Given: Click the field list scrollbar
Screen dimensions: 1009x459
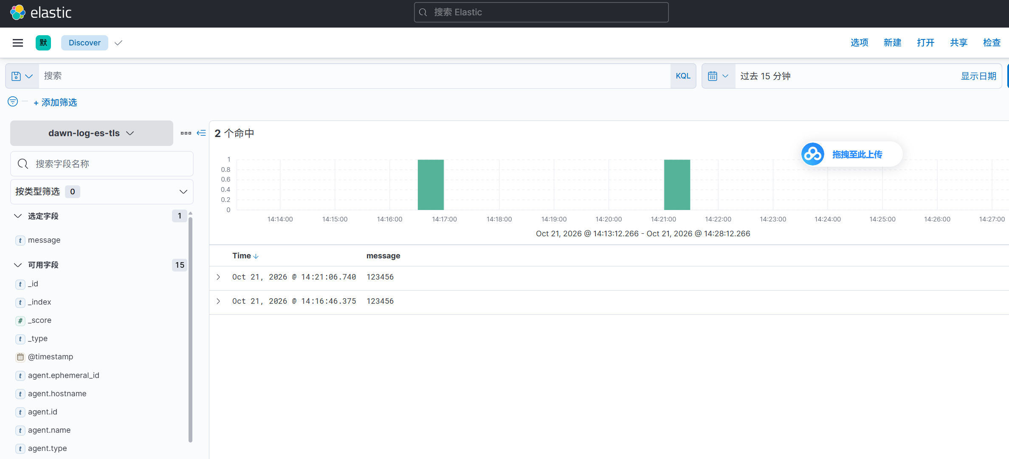Looking at the screenshot, I should click(x=190, y=329).
